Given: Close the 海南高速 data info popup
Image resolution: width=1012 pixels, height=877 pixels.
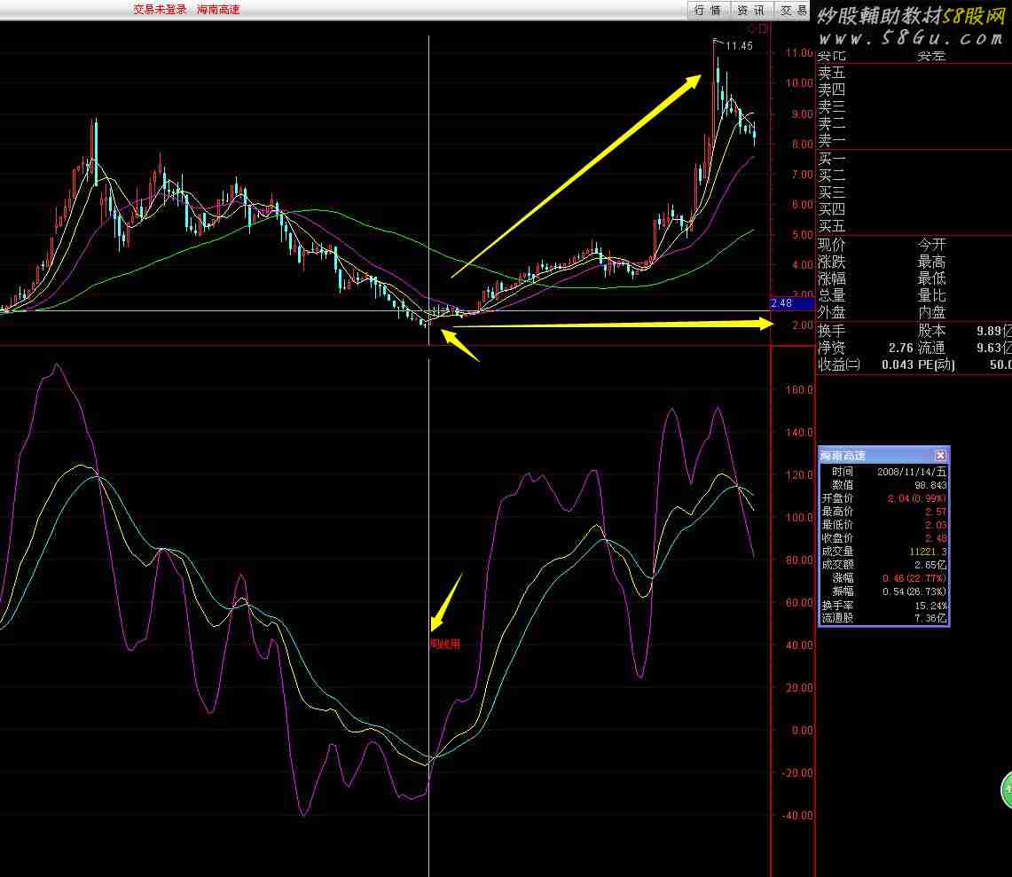Looking at the screenshot, I should pyautogui.click(x=940, y=455).
